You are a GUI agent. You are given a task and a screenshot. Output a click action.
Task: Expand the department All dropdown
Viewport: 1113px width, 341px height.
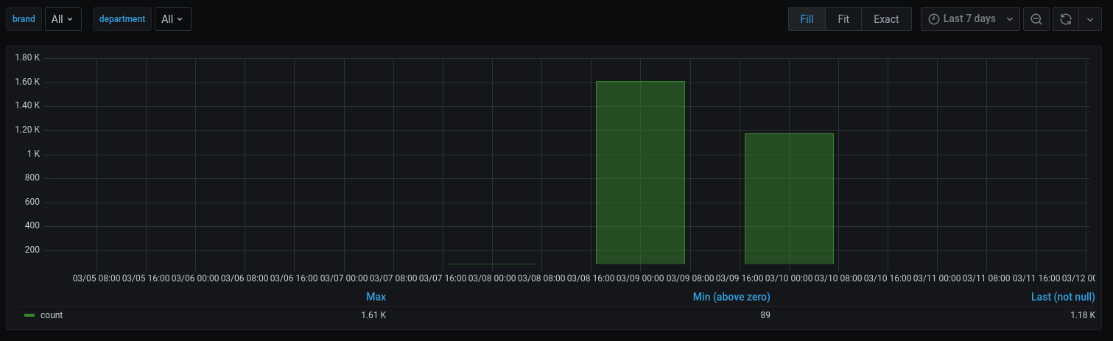tap(173, 19)
